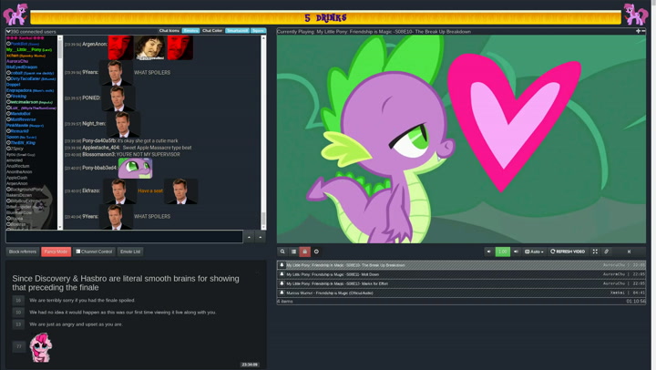This screenshot has height=370, width=656.
Task: Click the volume down speaker icon
Action: 489,252
